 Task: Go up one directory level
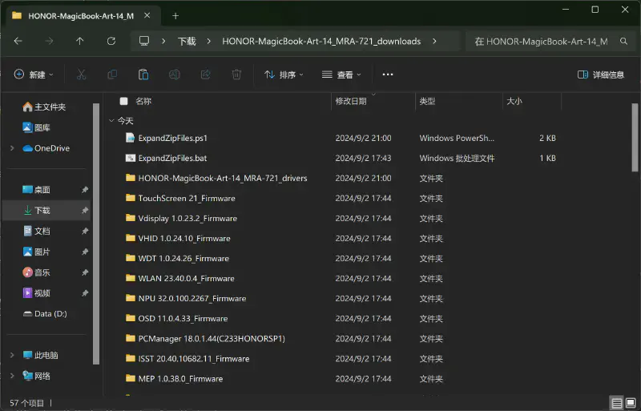(79, 41)
